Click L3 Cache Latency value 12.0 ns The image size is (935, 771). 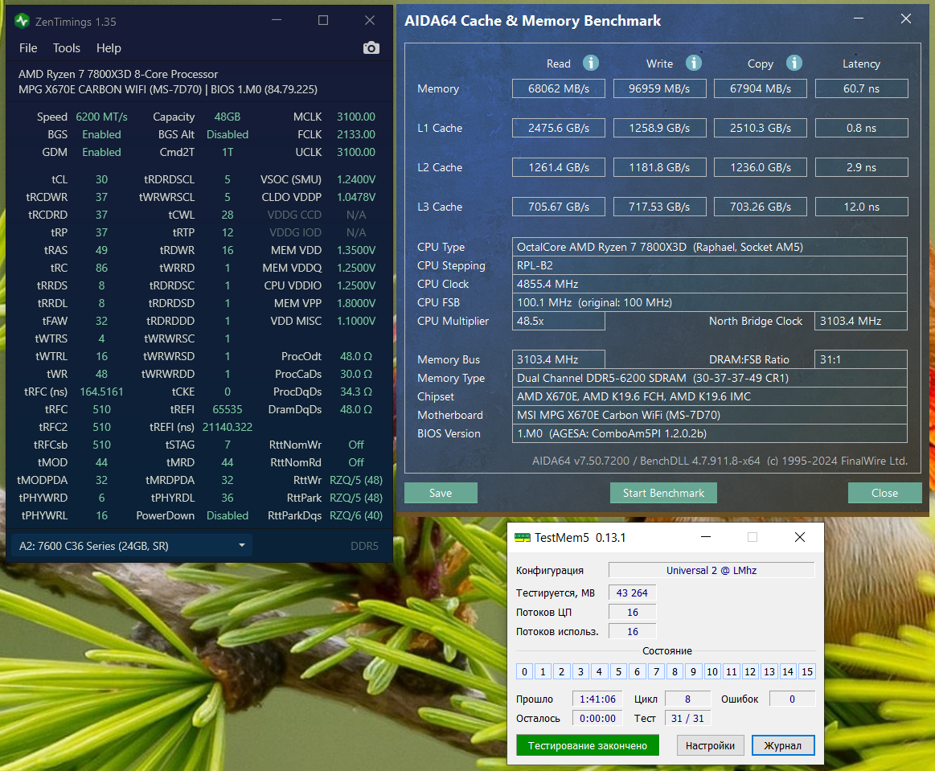click(861, 207)
